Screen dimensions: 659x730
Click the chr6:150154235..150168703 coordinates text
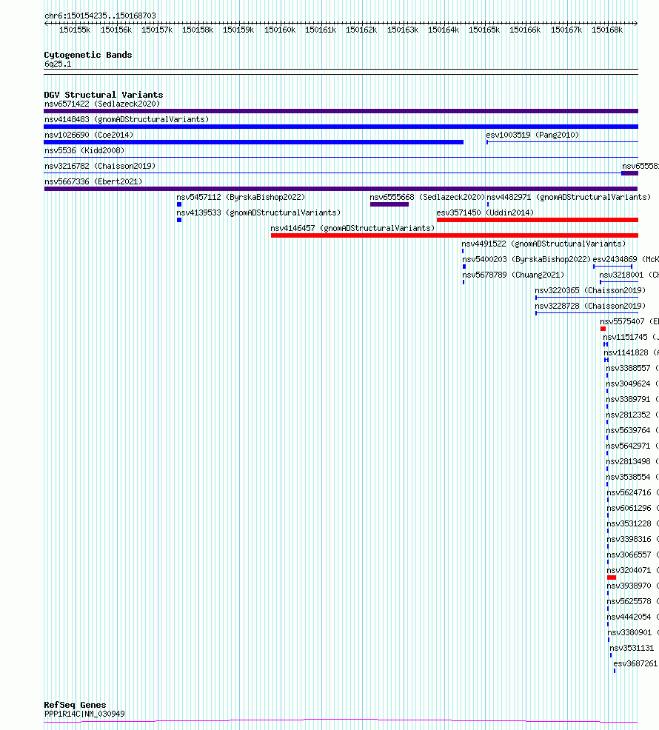click(100, 16)
